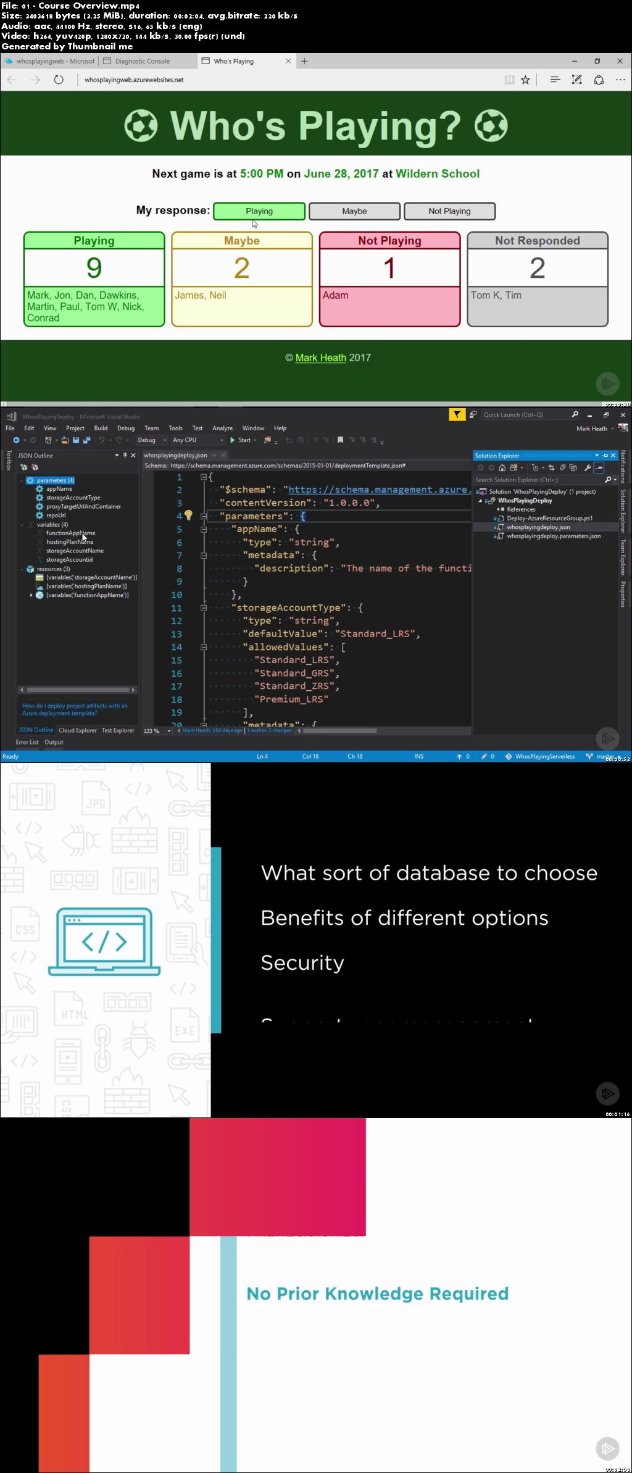Image resolution: width=632 pixels, height=1473 pixels.
Task: Collapse the WhosPlayingDeploy project node
Action: (x=480, y=501)
